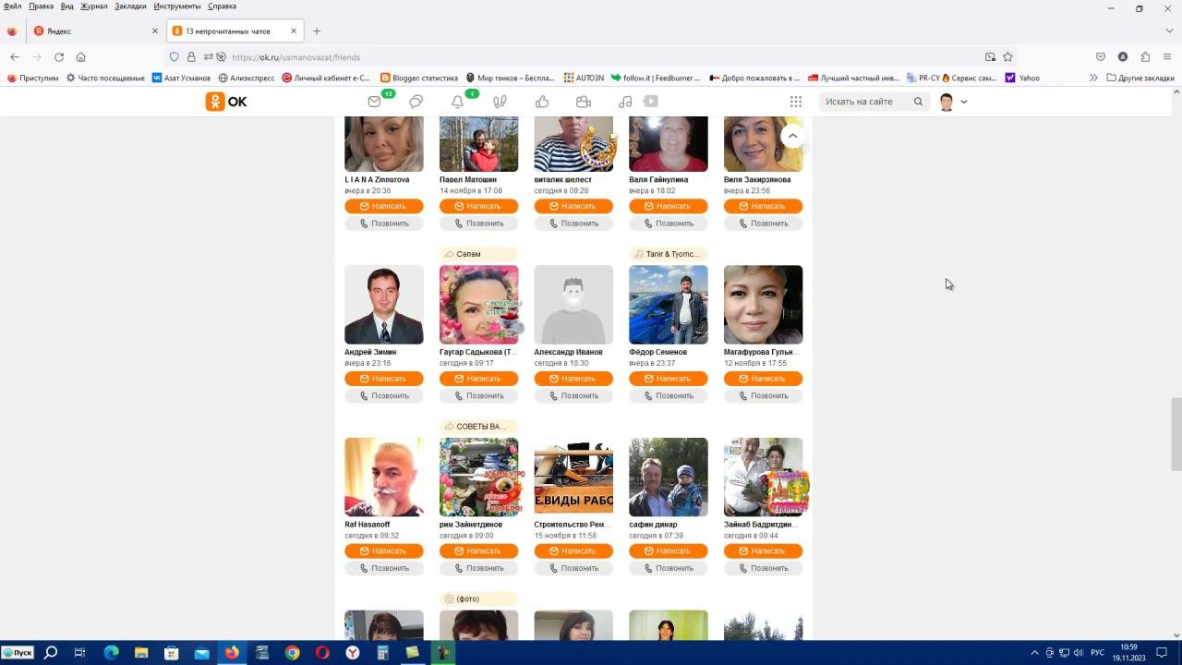Go to the OK logo homepage
Image resolution: width=1182 pixels, height=665 pixels.
[x=226, y=102]
